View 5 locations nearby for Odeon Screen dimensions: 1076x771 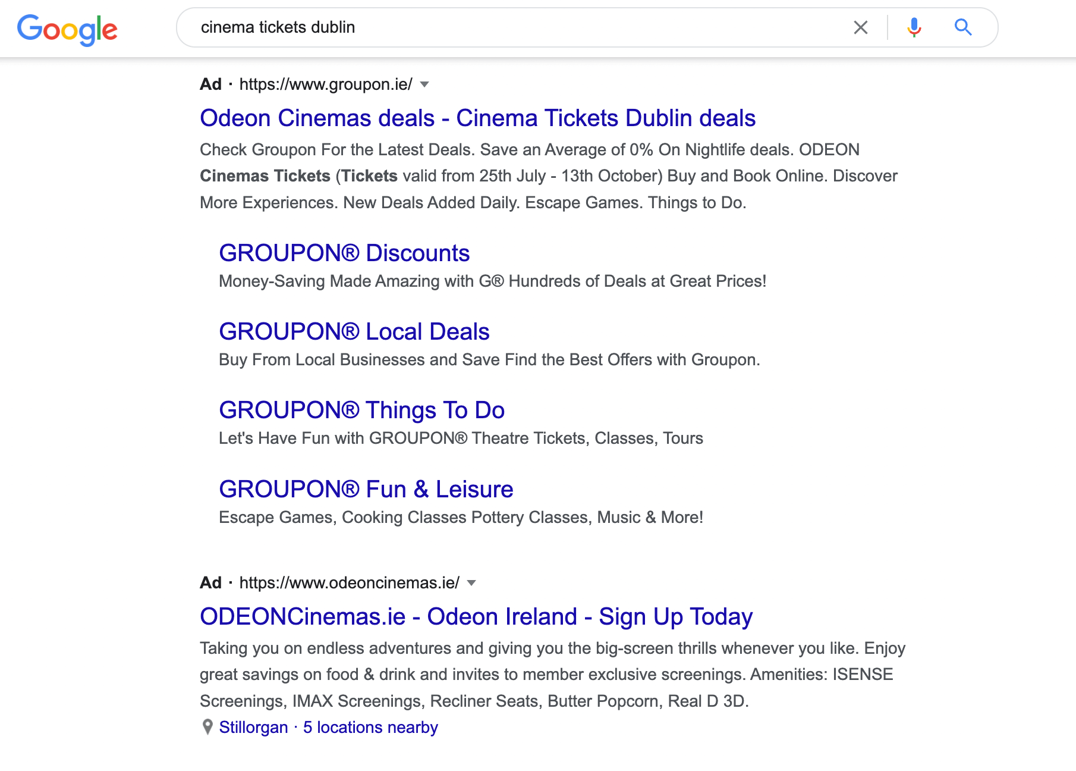coord(370,726)
